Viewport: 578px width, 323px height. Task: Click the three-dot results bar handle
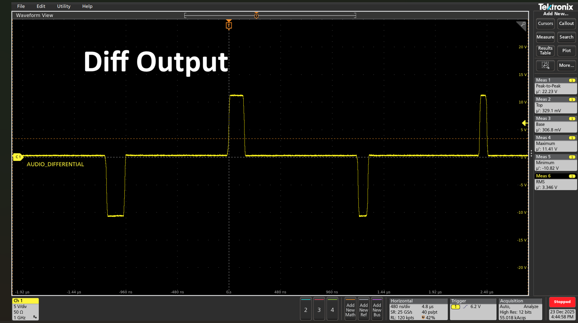(531, 153)
